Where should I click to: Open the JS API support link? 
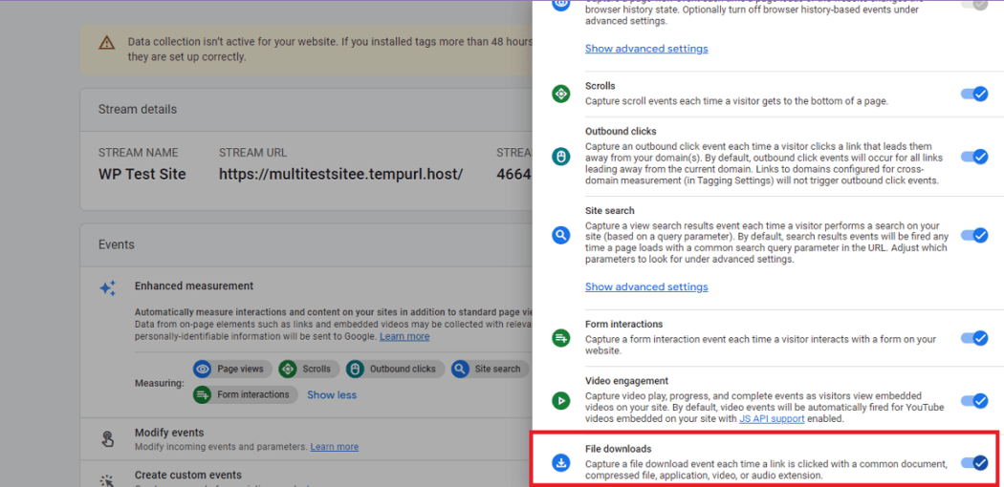pyautogui.click(x=772, y=419)
